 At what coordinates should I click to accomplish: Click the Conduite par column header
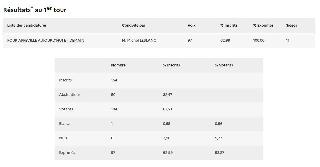[x=134, y=25]
